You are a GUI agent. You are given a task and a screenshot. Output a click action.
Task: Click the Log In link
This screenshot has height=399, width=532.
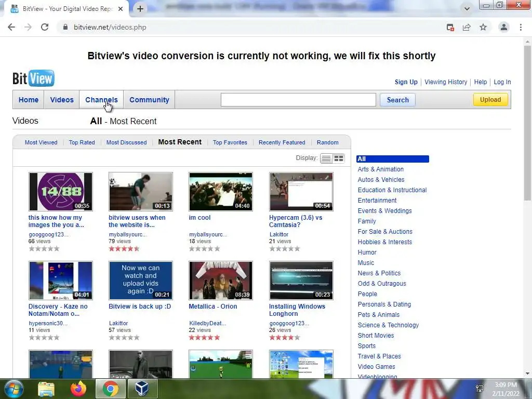[x=502, y=82]
